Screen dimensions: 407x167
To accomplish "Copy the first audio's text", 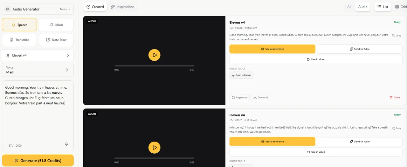I will tap(397, 36).
